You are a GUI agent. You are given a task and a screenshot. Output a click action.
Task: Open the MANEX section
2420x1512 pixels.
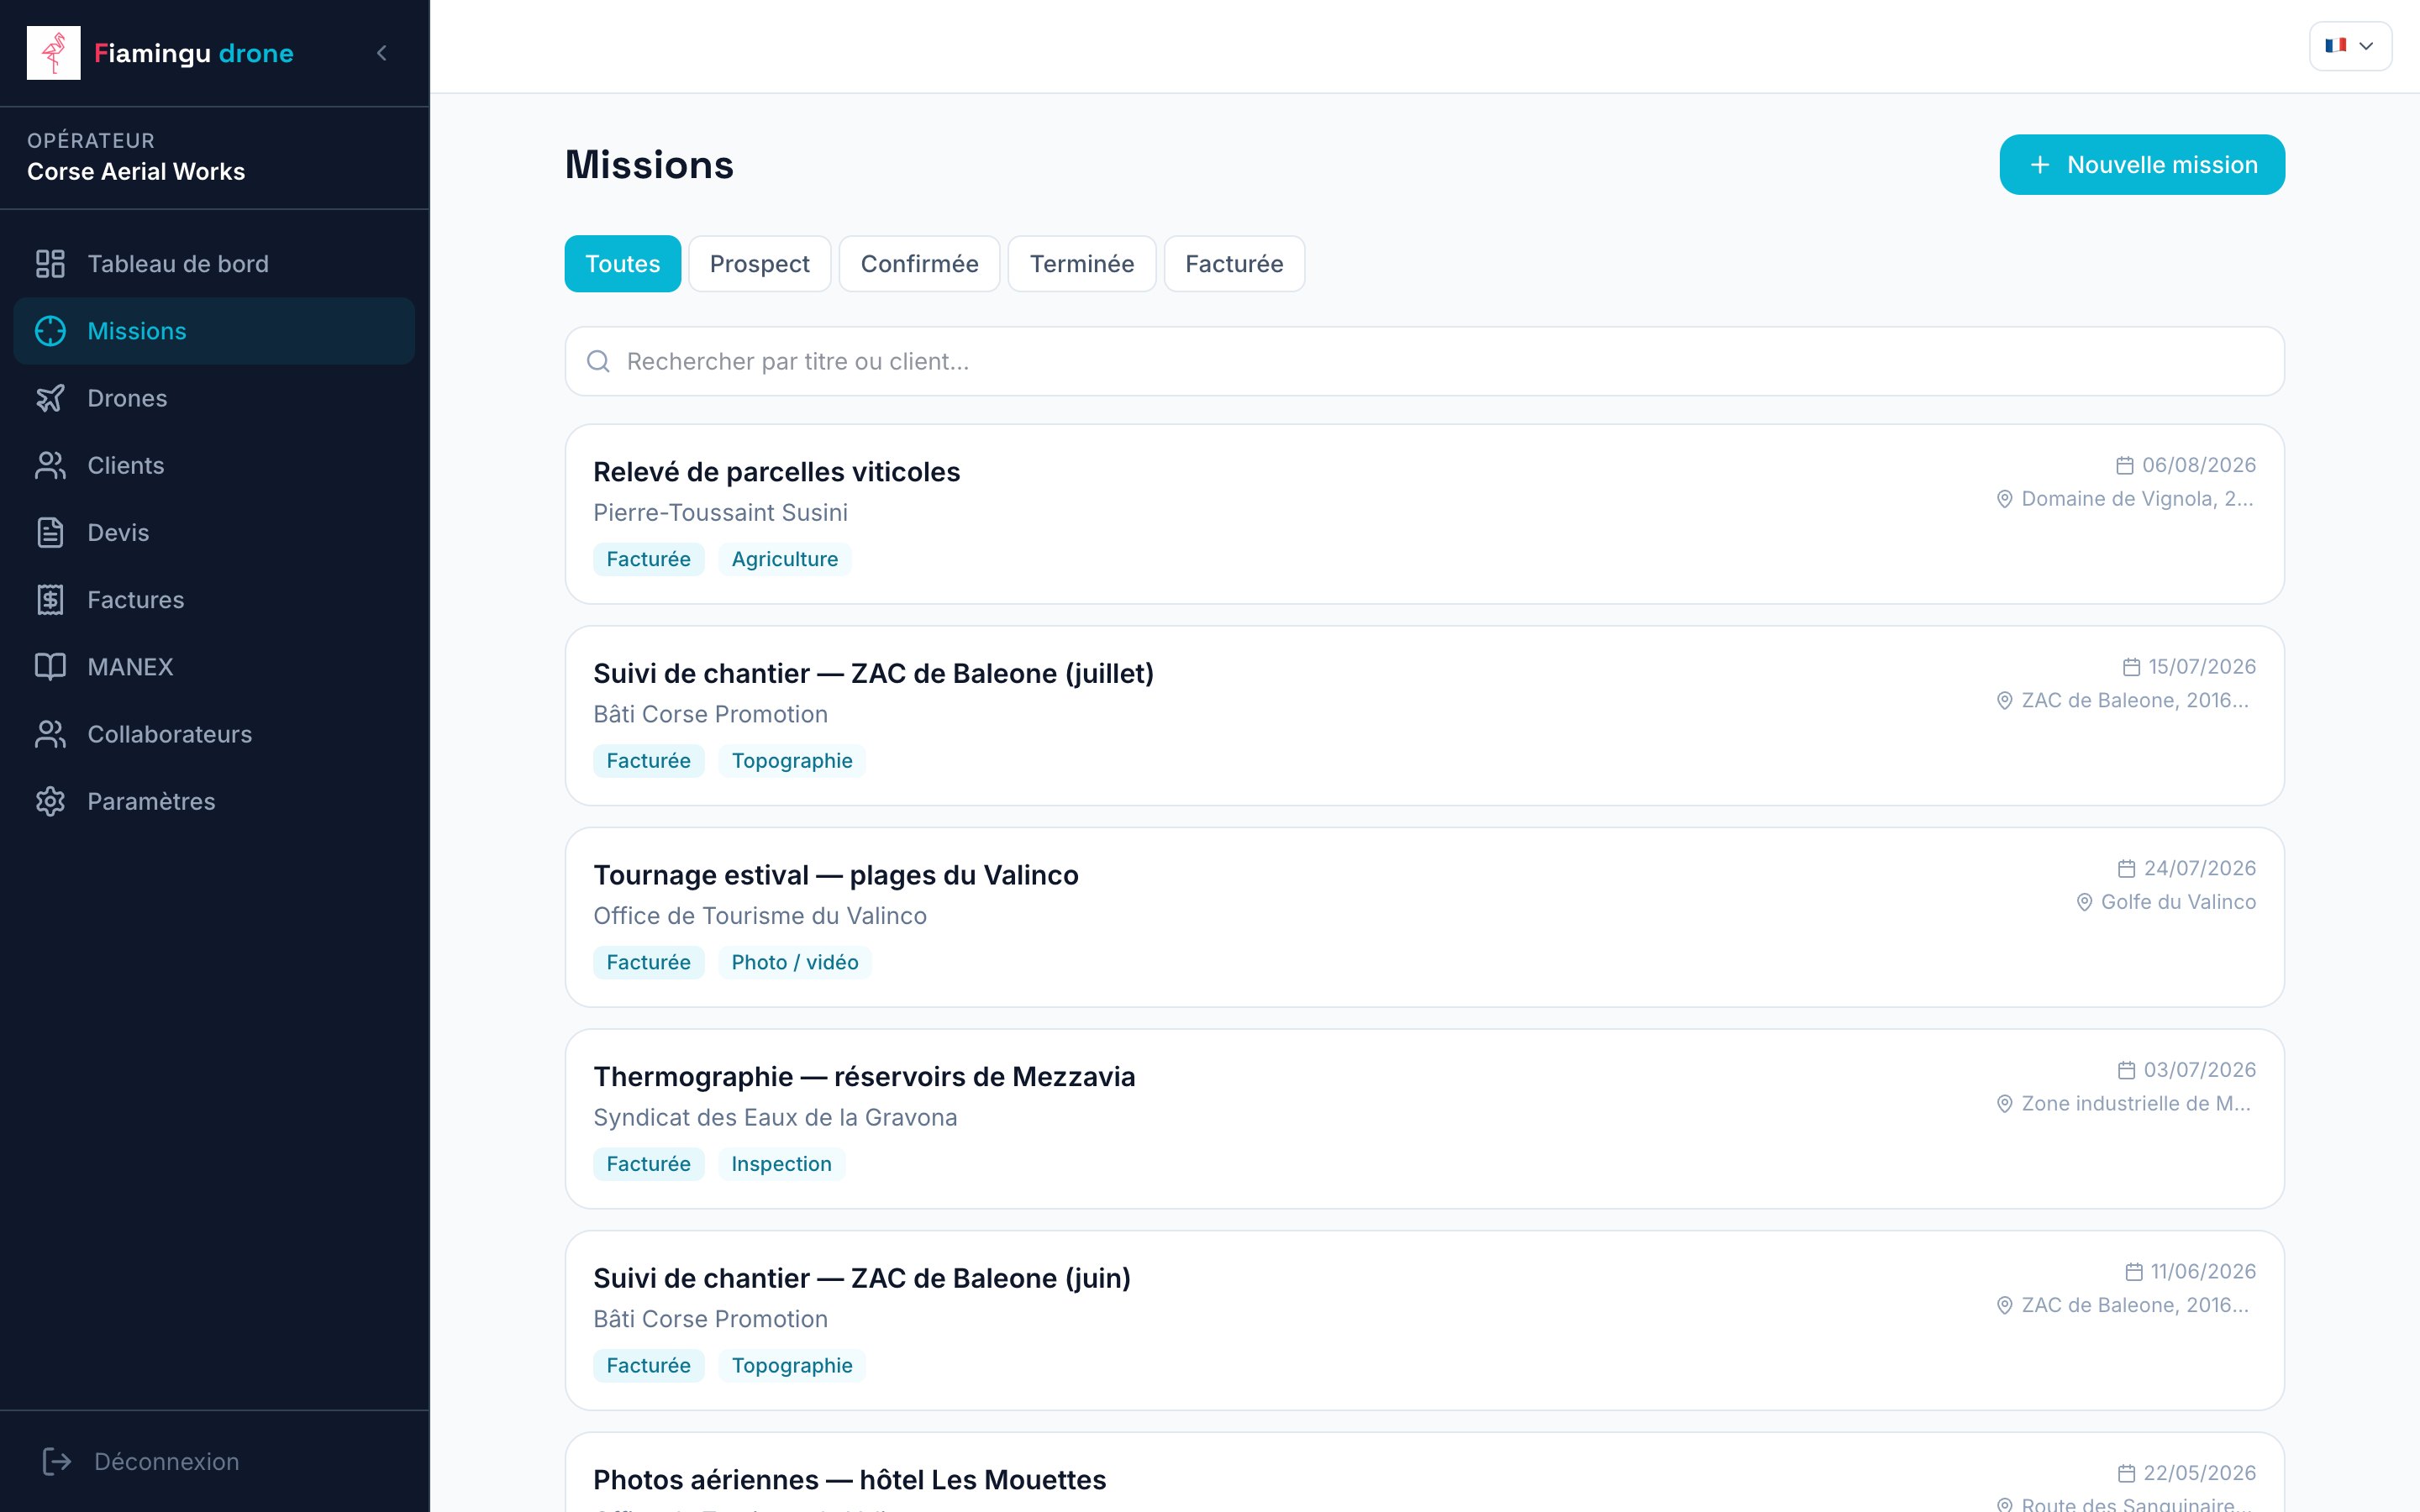click(214, 667)
